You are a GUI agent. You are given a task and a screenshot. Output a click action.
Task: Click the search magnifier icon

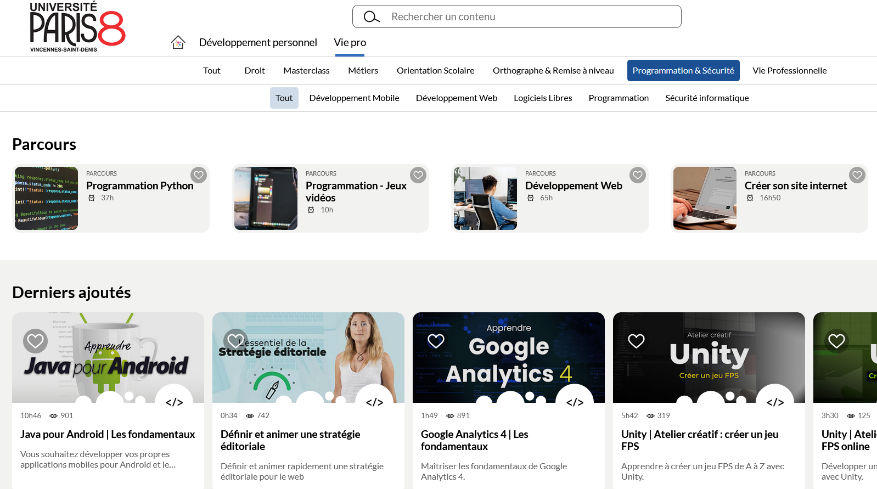click(x=372, y=17)
